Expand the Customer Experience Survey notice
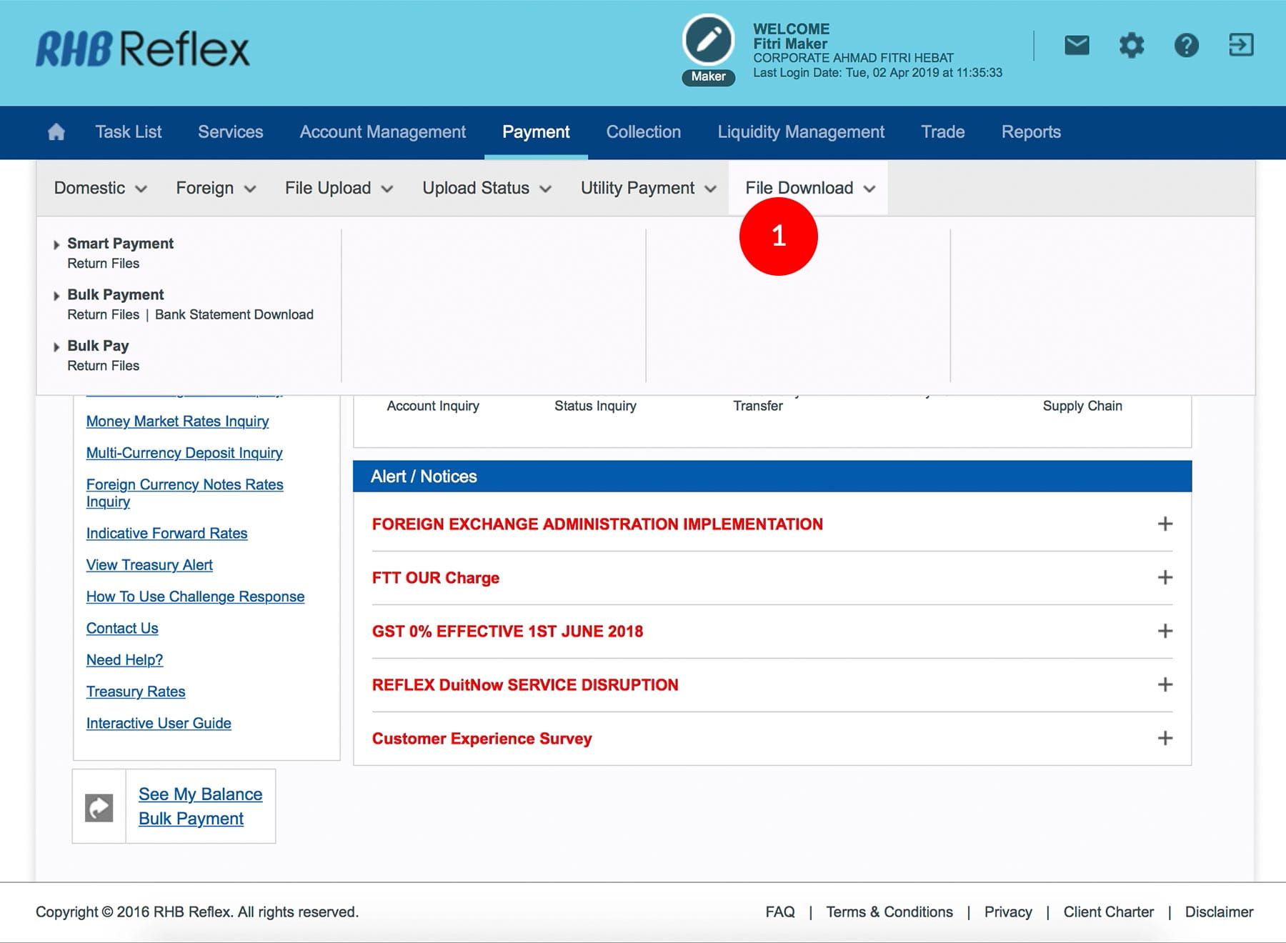 [1165, 738]
